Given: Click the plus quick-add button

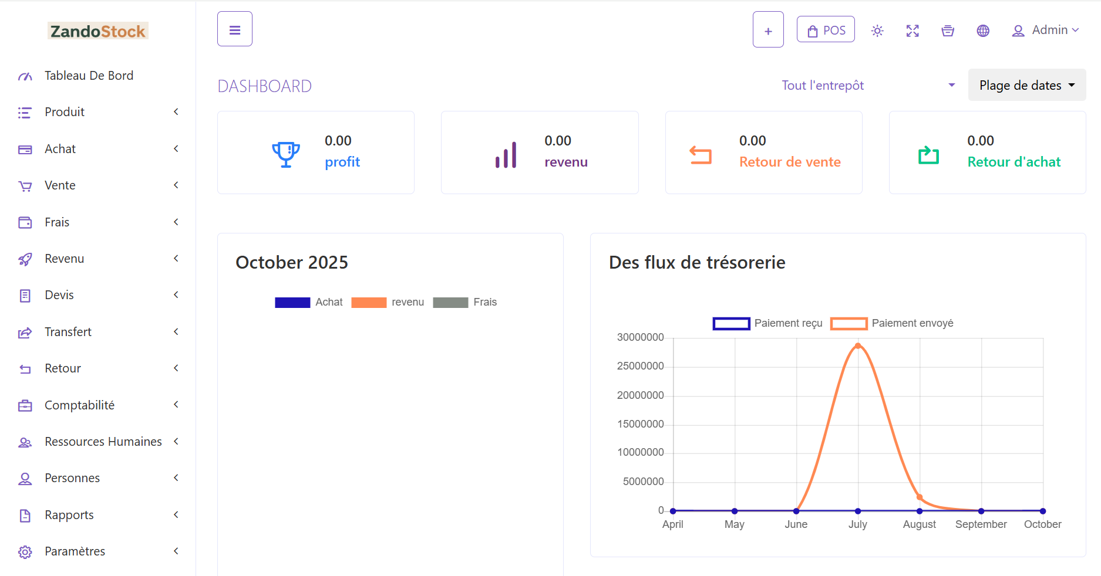Looking at the screenshot, I should [x=768, y=30].
